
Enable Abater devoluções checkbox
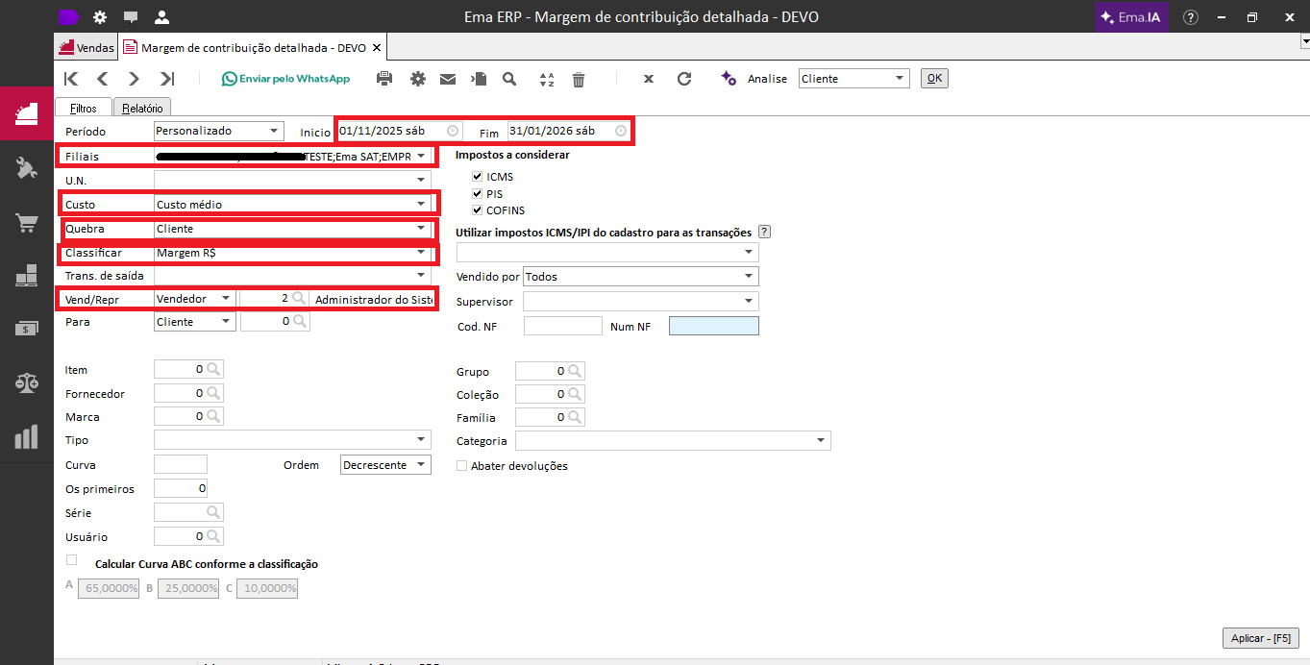(x=462, y=466)
